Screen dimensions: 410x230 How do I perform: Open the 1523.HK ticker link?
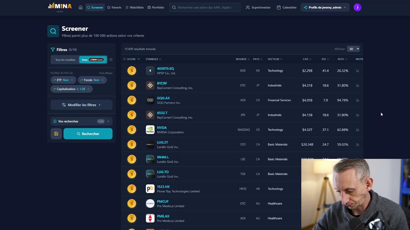click(163, 187)
